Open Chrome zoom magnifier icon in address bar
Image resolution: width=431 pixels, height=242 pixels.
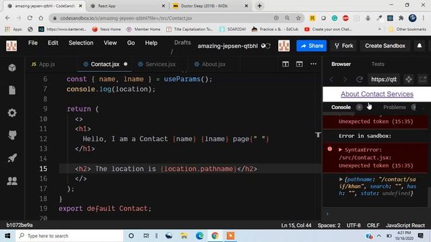tap(288, 18)
